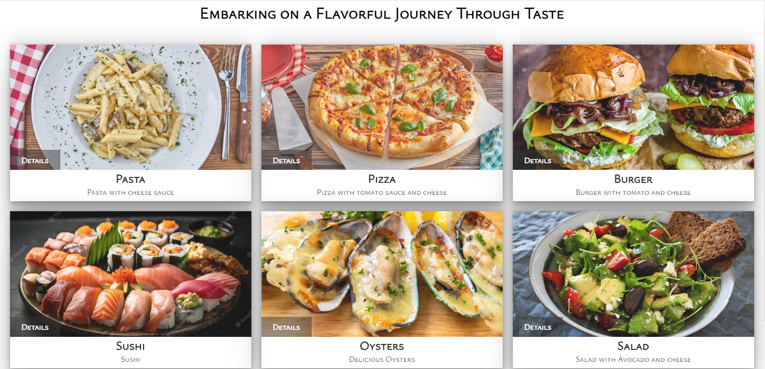Click the 'Salad with Avocado and cheese' description
The width and height of the screenshot is (765, 369).
point(633,359)
